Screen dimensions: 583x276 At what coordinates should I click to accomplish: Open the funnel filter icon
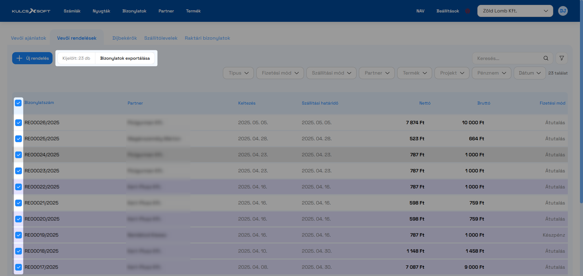point(562,58)
